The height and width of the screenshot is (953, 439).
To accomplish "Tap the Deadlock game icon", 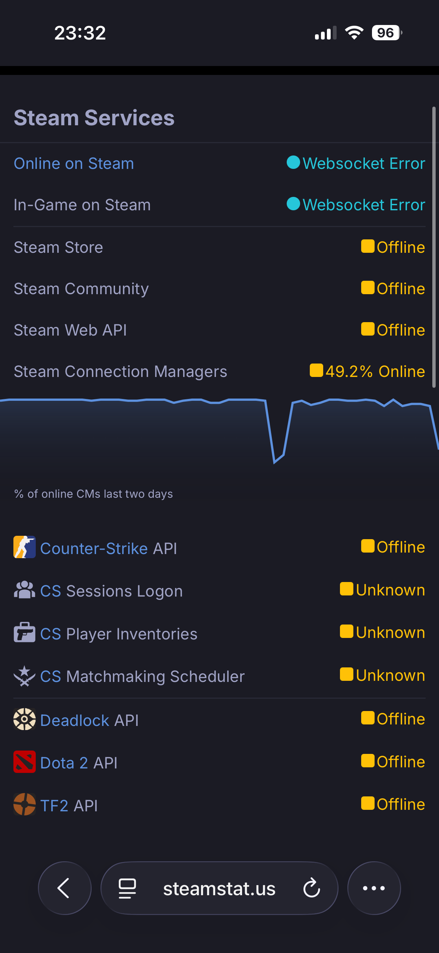I will tap(25, 719).
